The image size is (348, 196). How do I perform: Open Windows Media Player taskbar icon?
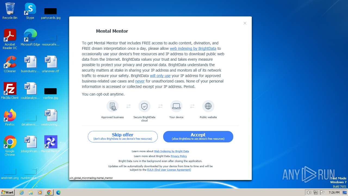coord(40,192)
